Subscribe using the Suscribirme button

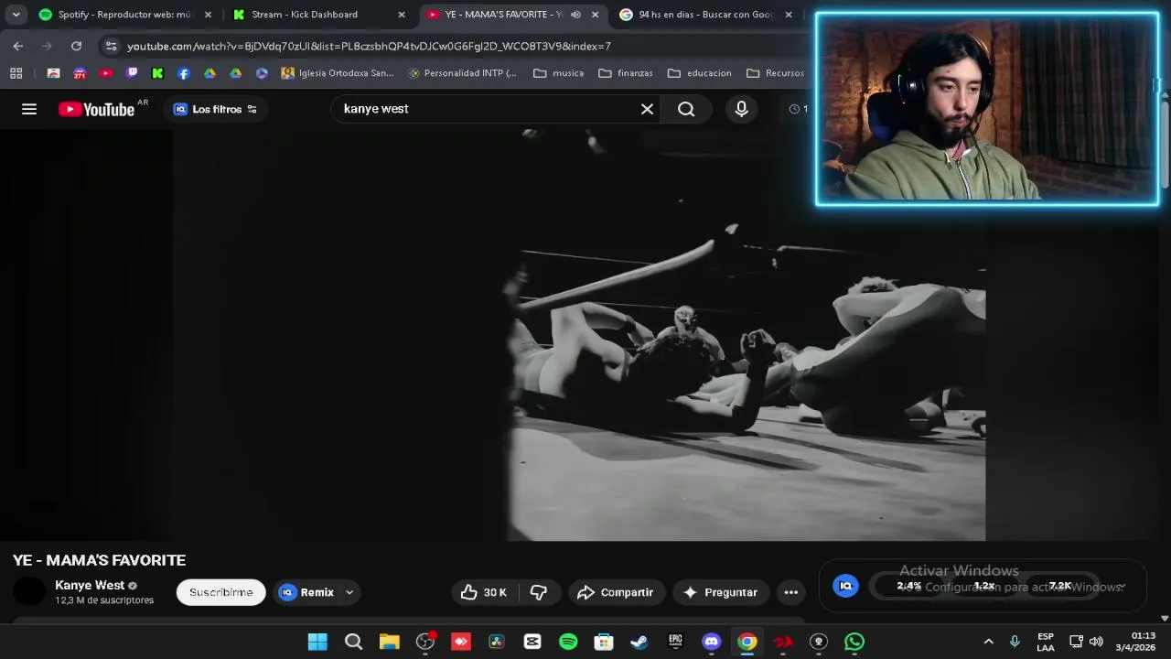[x=220, y=592]
